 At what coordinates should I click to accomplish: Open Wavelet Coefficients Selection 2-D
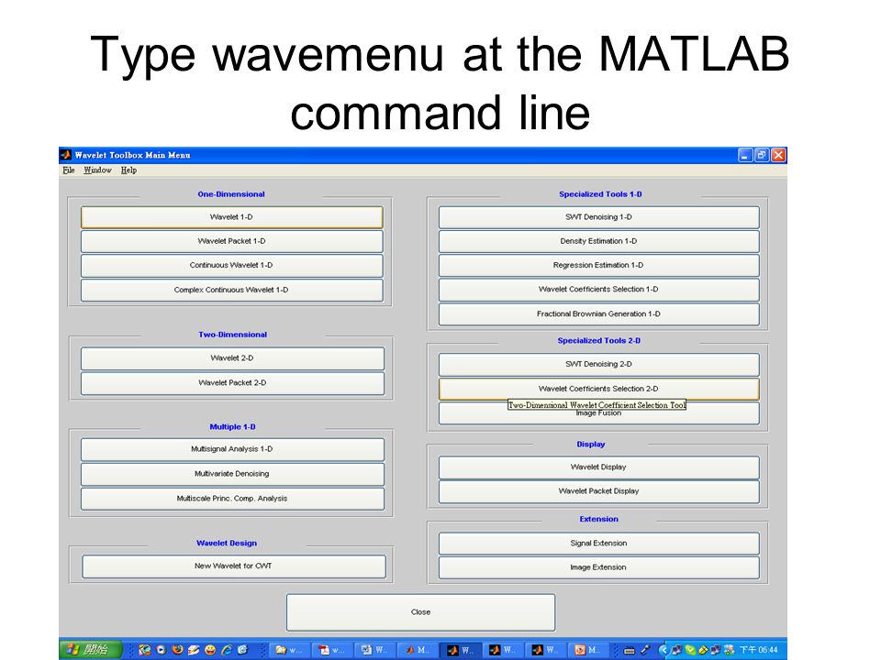point(599,389)
